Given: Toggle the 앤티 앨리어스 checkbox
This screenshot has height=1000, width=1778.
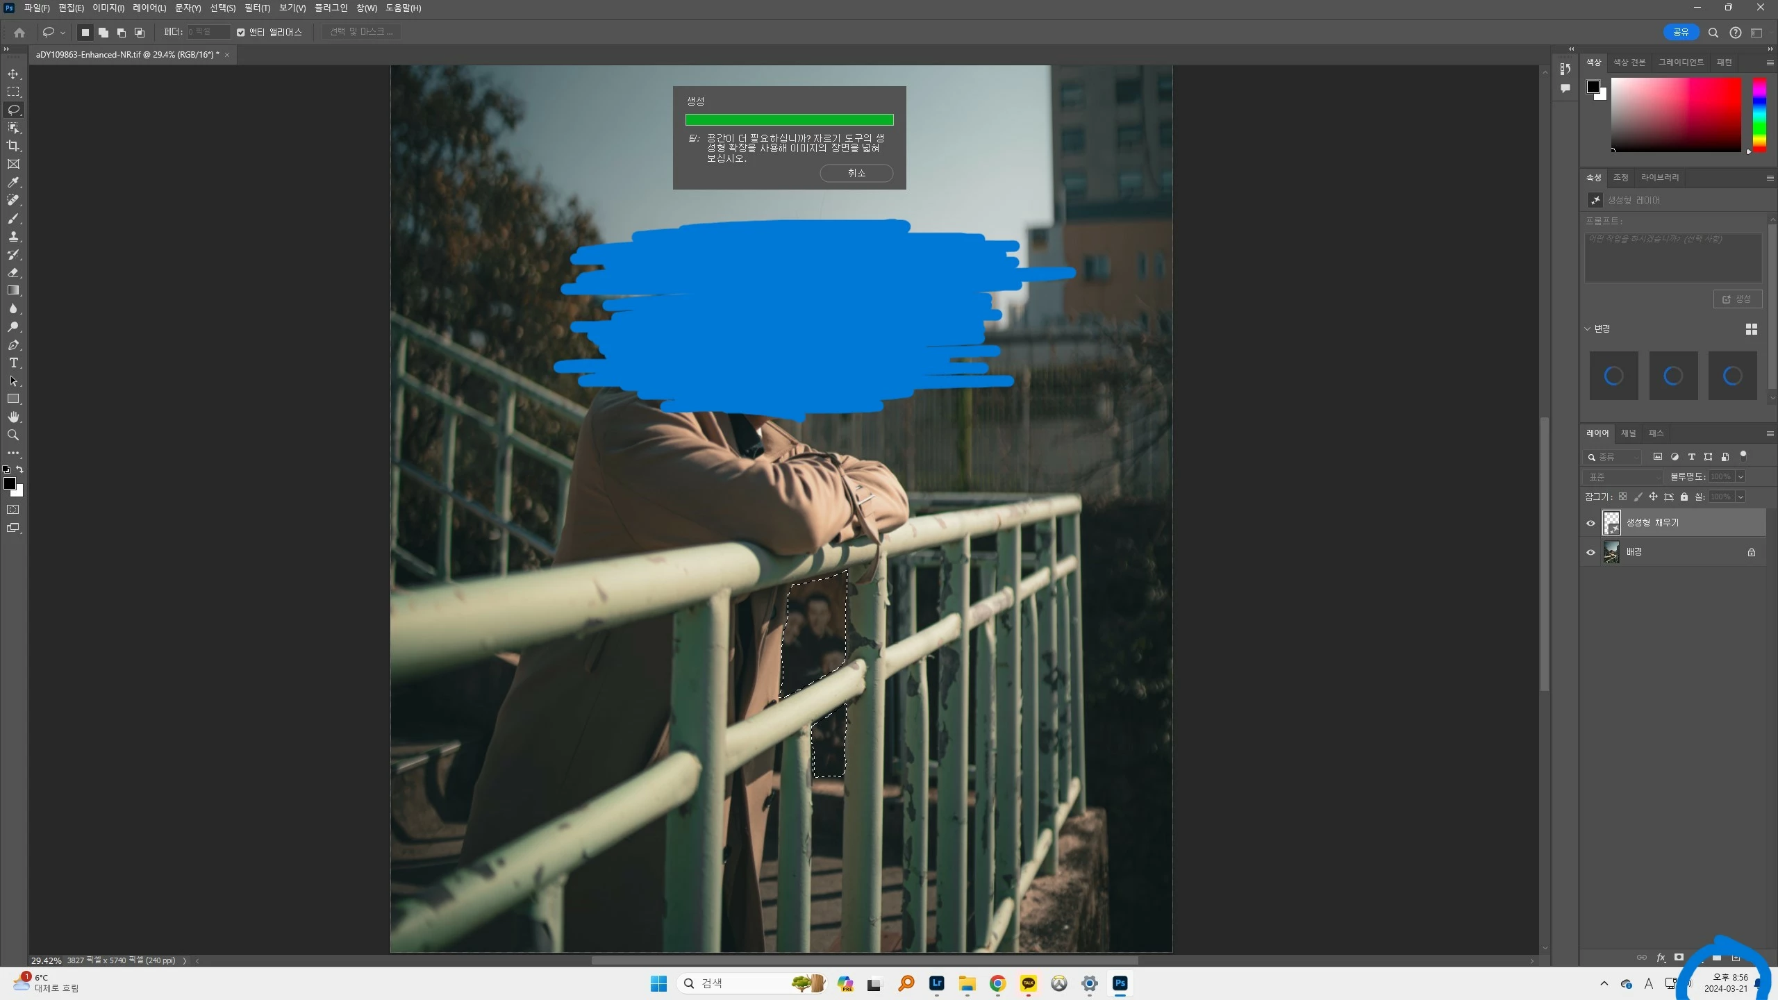Looking at the screenshot, I should point(241,32).
